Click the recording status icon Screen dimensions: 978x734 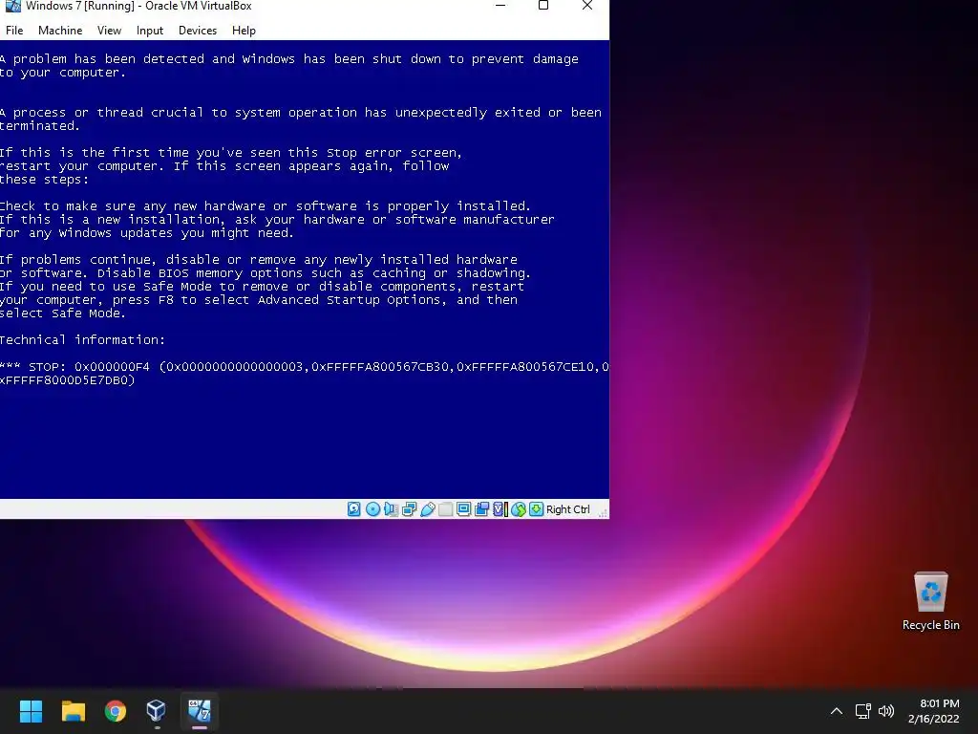(x=481, y=509)
